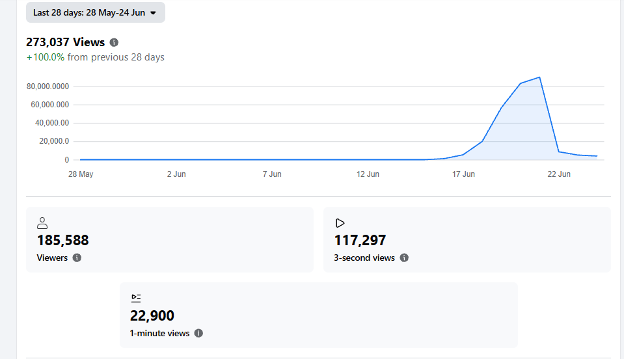This screenshot has width=624, height=359.
Task: Click the 273,037 Views heading
Action: 65,42
